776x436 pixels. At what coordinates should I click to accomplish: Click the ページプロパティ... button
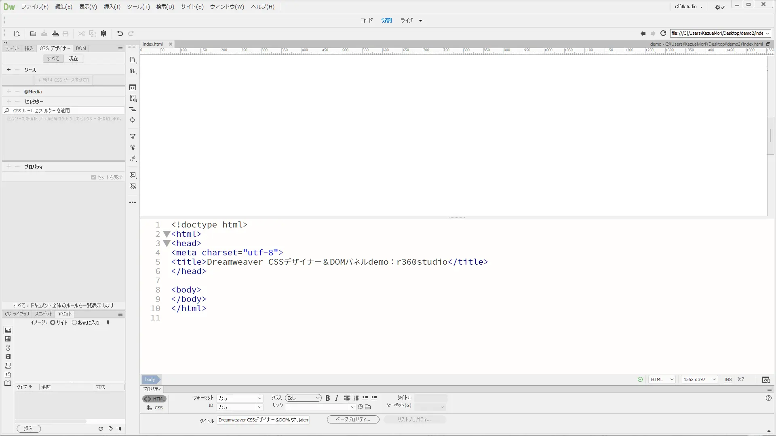pyautogui.click(x=353, y=419)
